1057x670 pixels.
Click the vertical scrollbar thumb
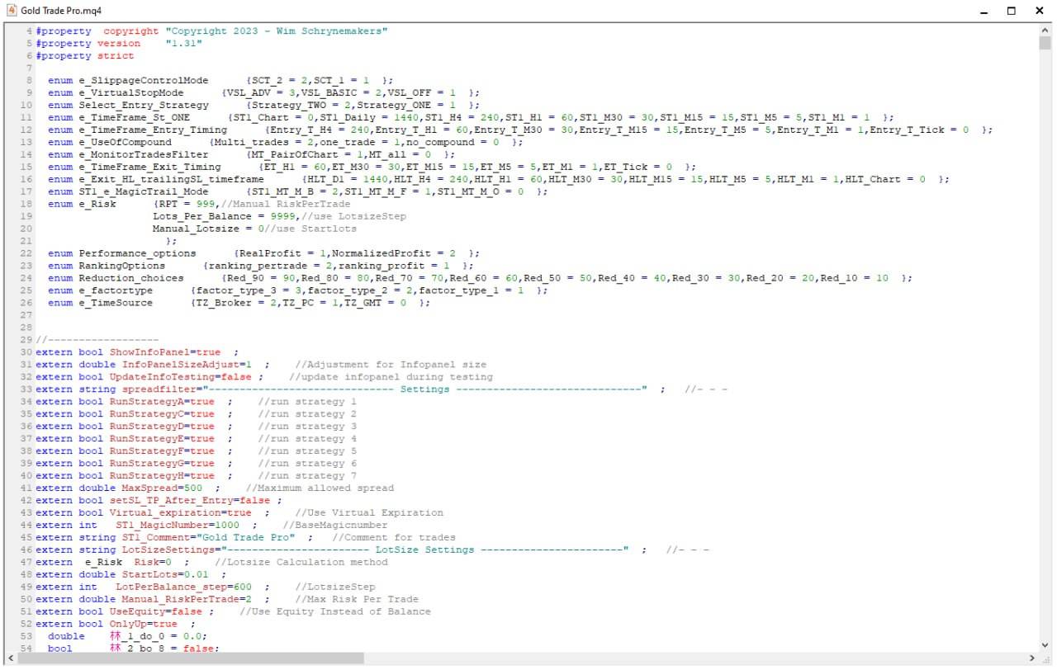coord(1045,43)
